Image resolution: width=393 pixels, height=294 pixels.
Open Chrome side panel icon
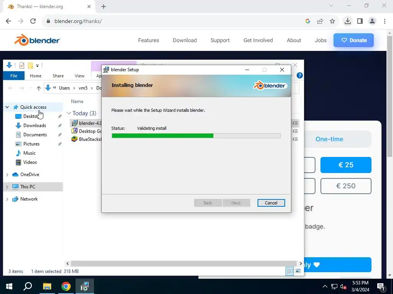tap(360, 21)
